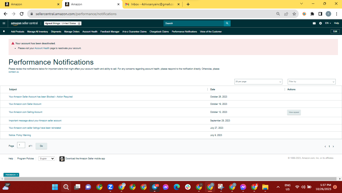Click Account Health link in the deactivation alert

click(42, 48)
